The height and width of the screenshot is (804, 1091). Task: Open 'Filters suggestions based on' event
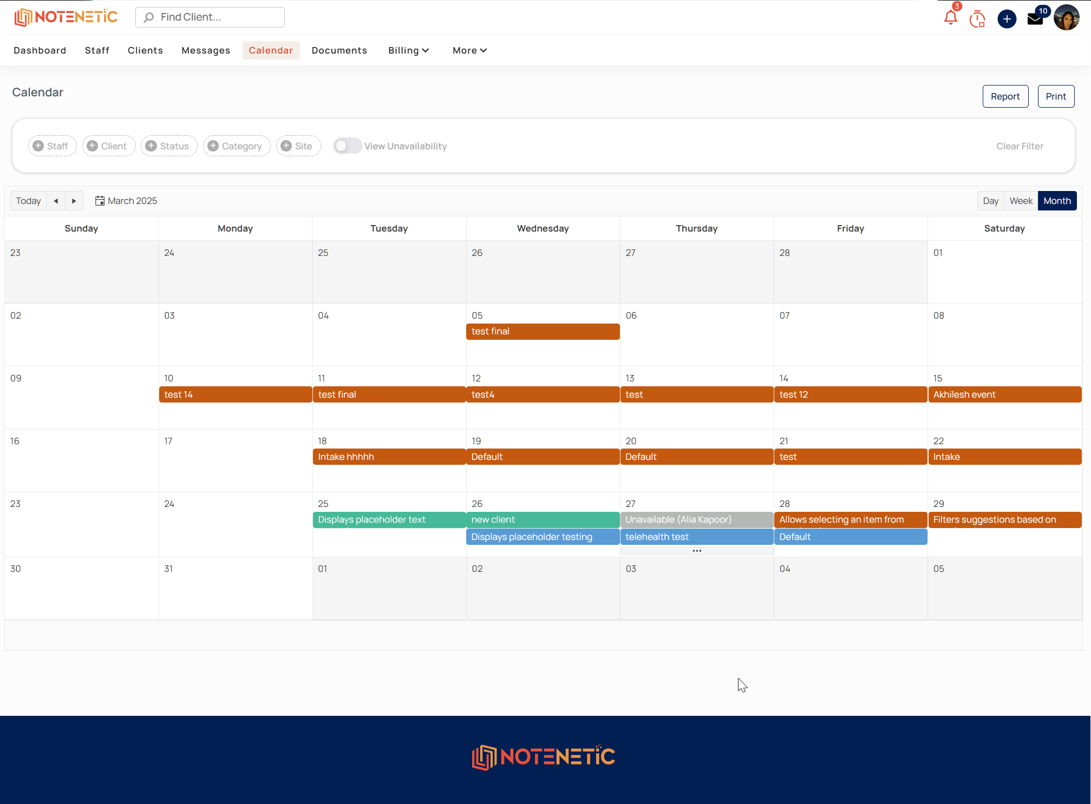(1004, 520)
